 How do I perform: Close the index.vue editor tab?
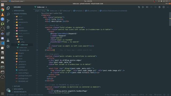[46, 7]
